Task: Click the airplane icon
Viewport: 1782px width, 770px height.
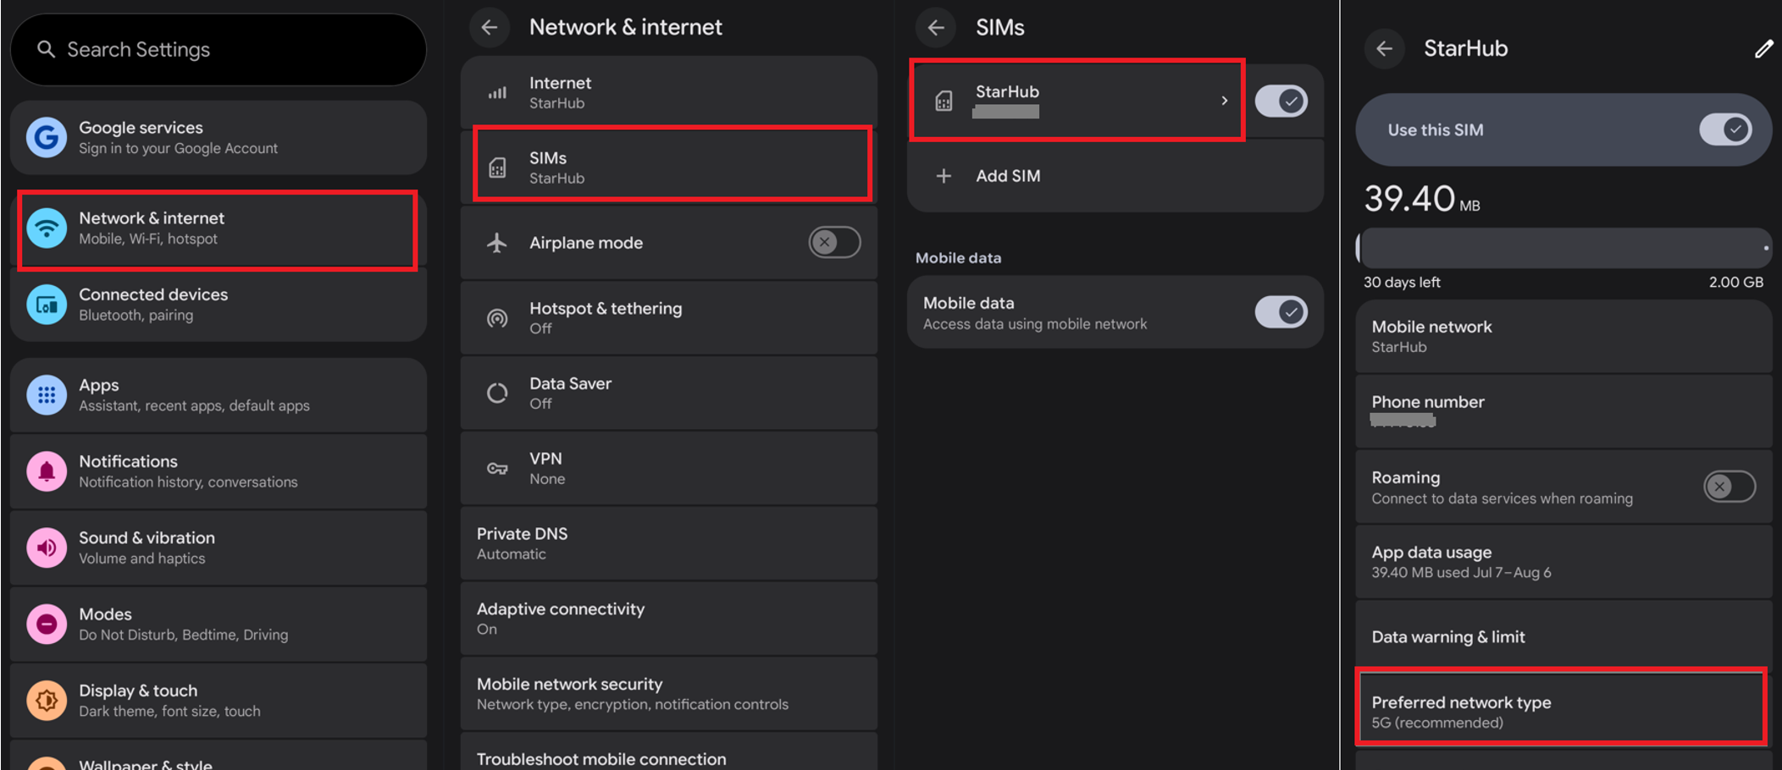Action: 497,243
